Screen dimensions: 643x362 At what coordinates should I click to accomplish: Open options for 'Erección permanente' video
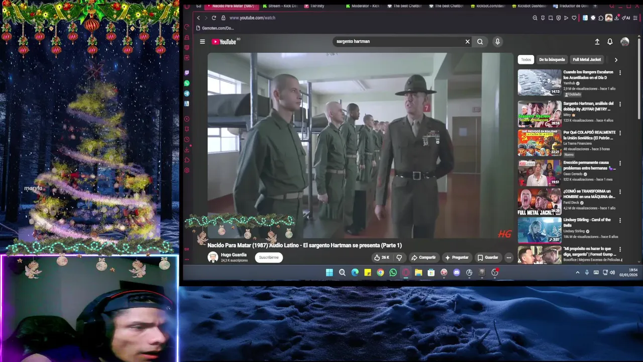click(620, 163)
